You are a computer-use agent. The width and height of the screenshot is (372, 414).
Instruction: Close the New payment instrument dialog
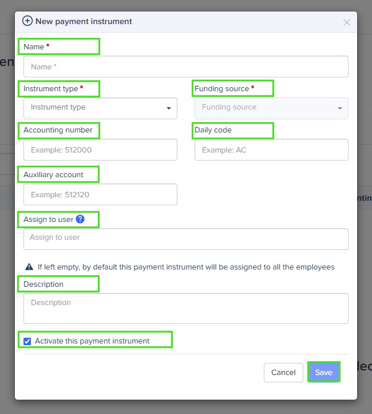click(347, 22)
